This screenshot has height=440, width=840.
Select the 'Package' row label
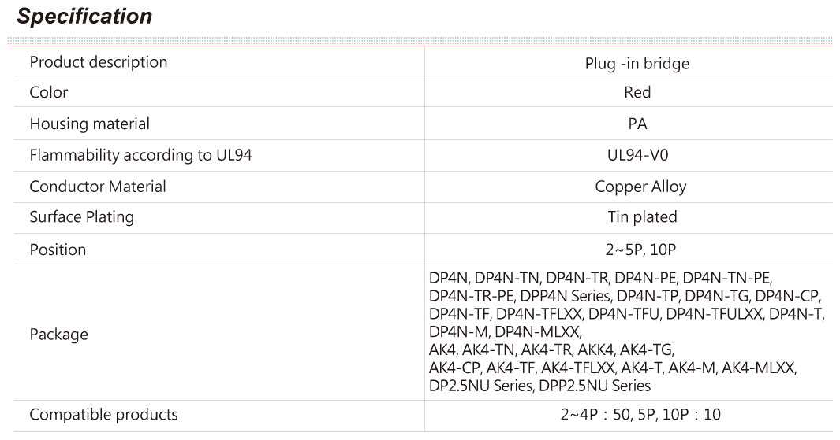pos(59,335)
